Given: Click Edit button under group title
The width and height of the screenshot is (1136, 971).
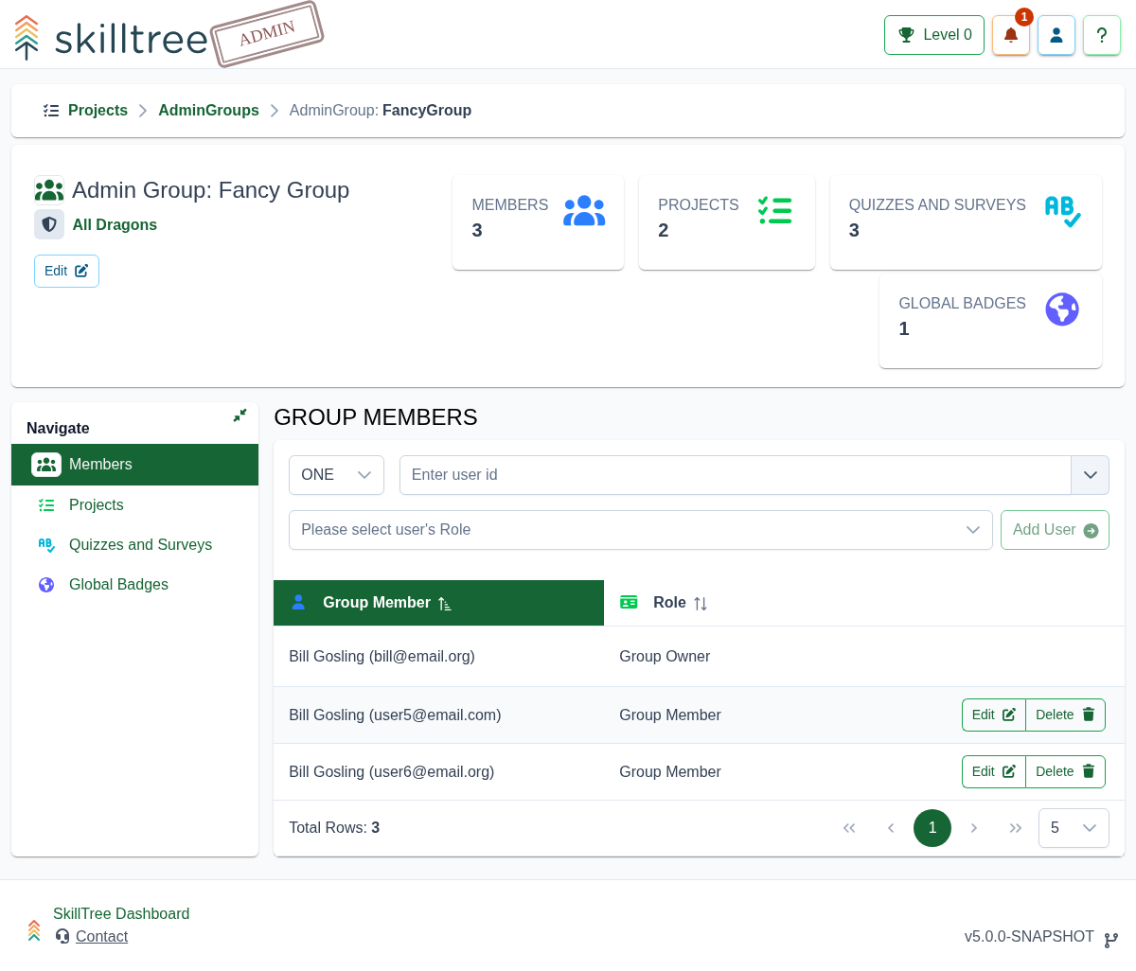Looking at the screenshot, I should click(66, 271).
